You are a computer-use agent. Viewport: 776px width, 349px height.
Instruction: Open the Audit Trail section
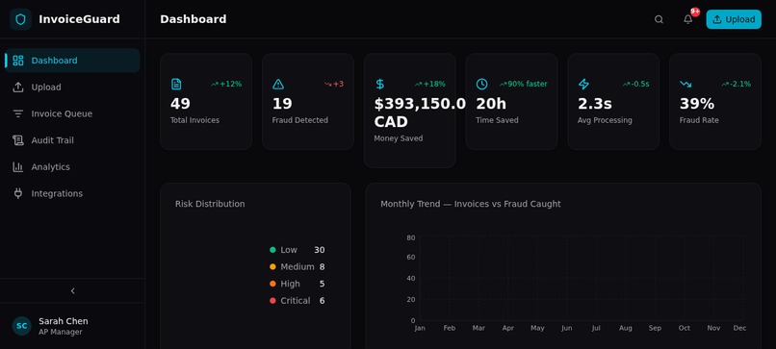[72, 140]
